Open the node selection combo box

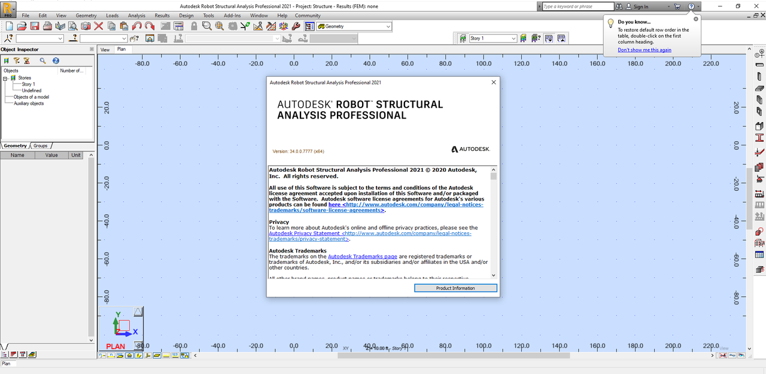coord(39,38)
